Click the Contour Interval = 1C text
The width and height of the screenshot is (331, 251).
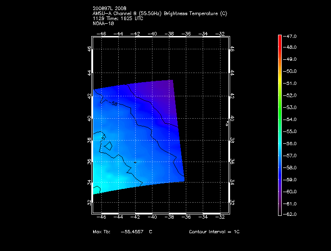click(214, 232)
